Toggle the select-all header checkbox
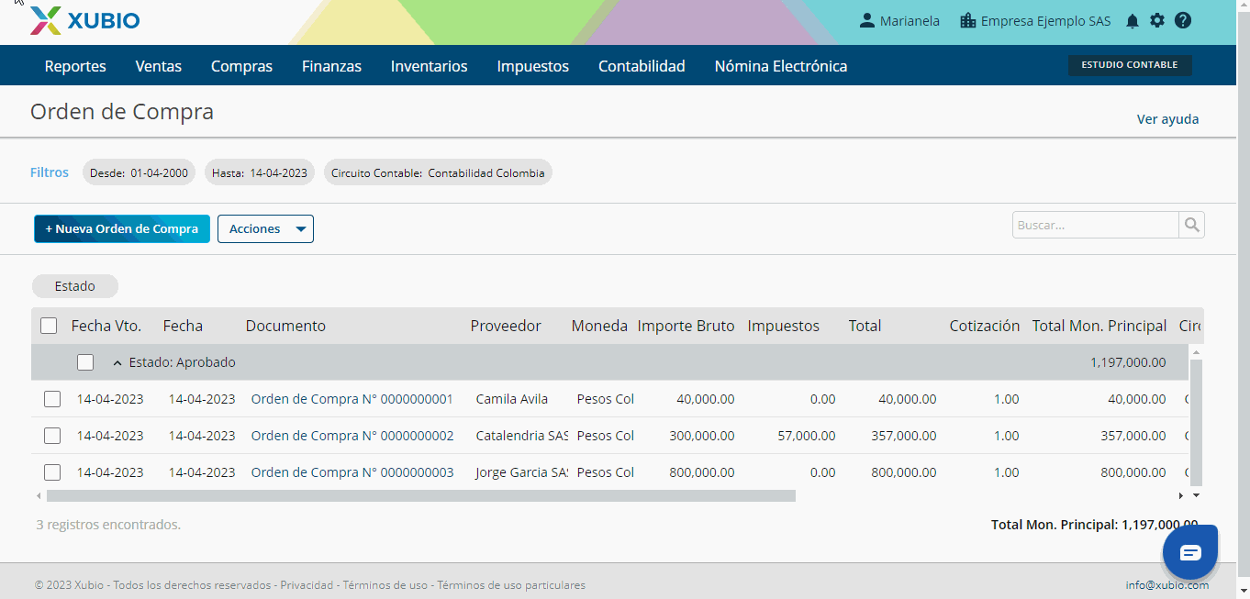 point(49,326)
